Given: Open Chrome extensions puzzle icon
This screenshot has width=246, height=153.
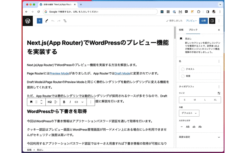Looking at the screenshot, I should click(199, 12).
